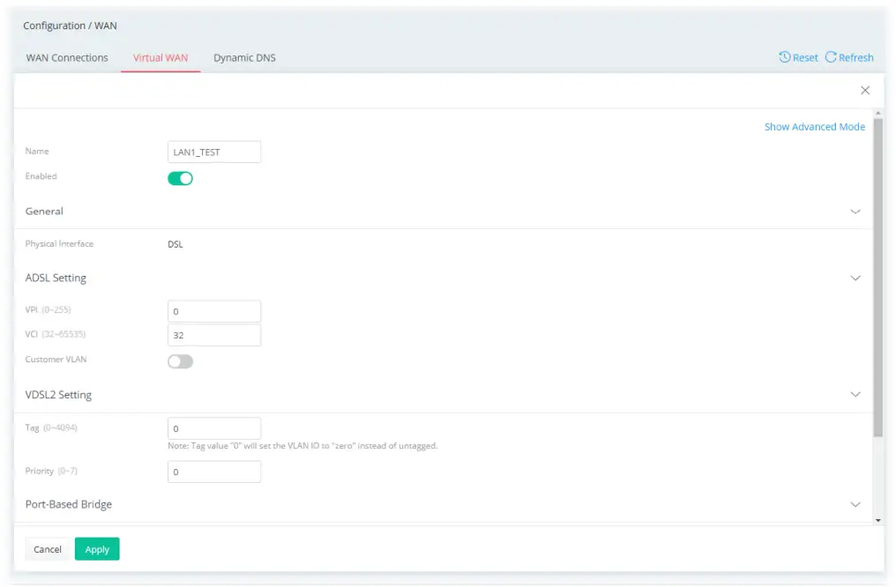The image size is (896, 587).
Task: Select the Tag input under VDSL2 Setting
Action: click(214, 427)
